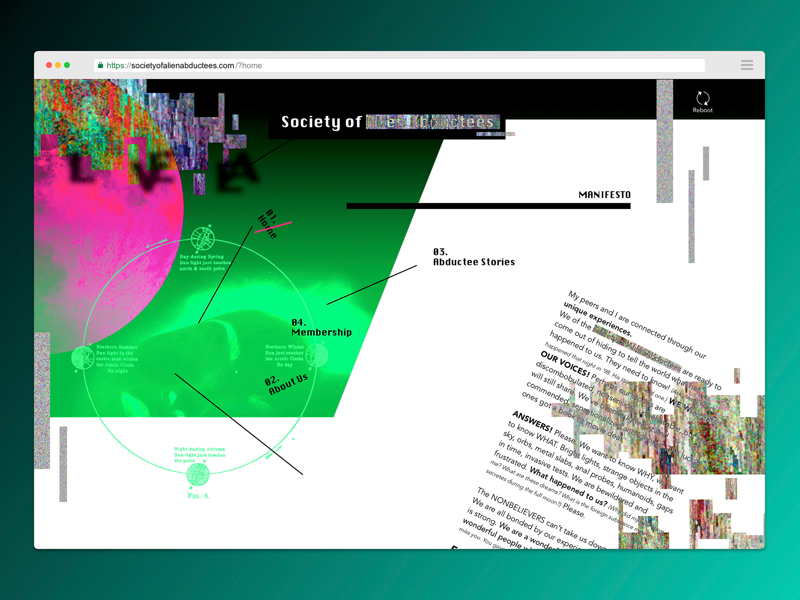This screenshot has width=800, height=600.
Task: Click the 'unique experiences.' bold text
Action: pyautogui.click(x=597, y=320)
